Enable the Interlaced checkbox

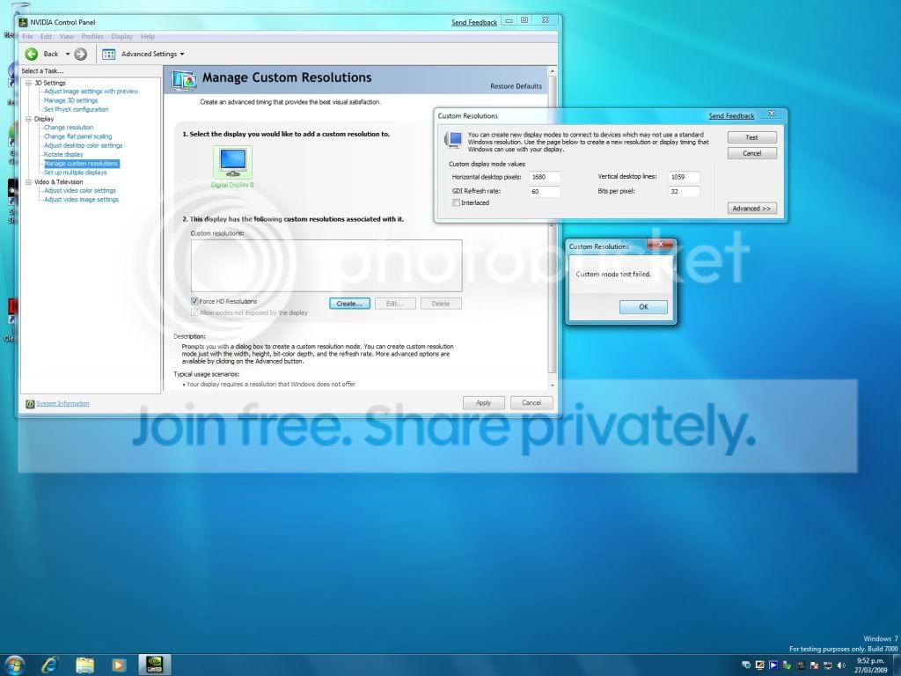click(456, 203)
